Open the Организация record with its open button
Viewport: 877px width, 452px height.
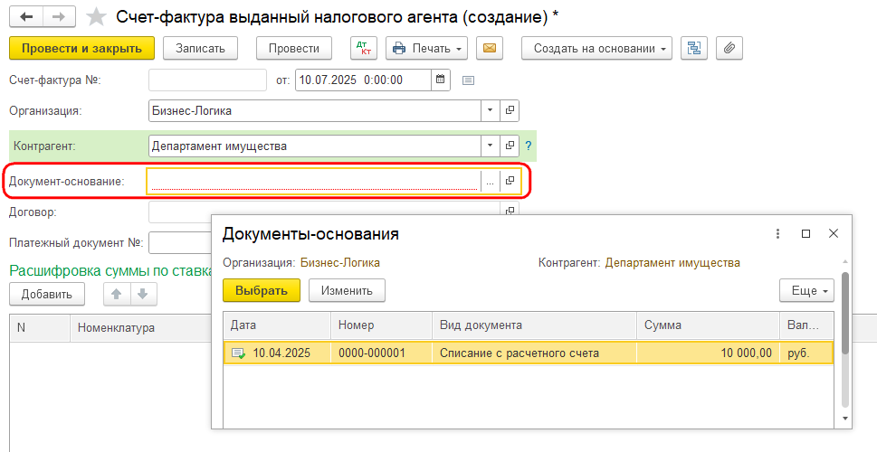(x=510, y=110)
